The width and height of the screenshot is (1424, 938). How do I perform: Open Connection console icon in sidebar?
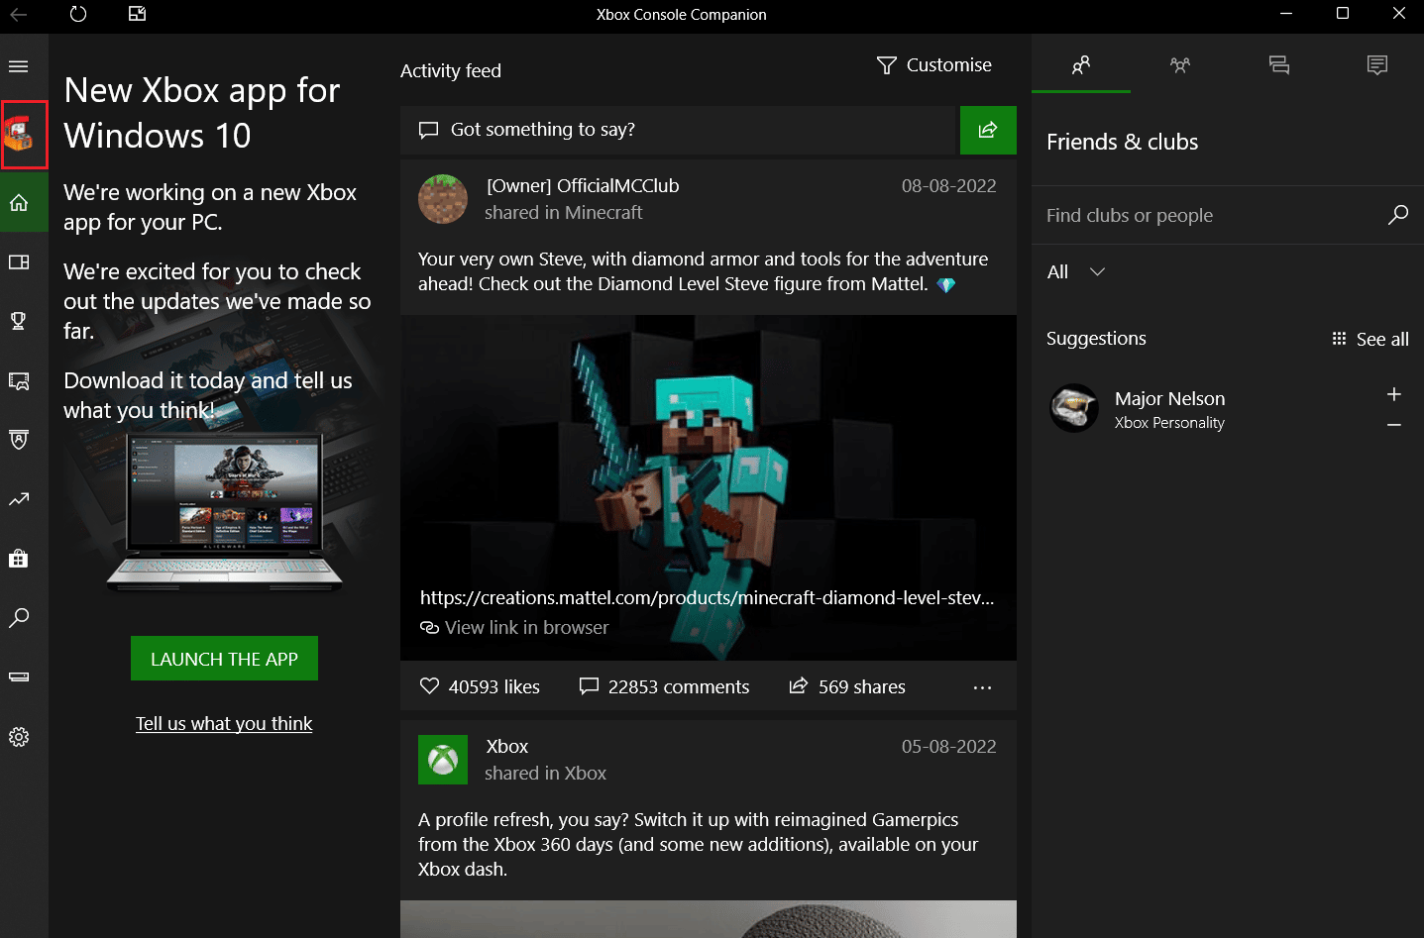tap(19, 677)
